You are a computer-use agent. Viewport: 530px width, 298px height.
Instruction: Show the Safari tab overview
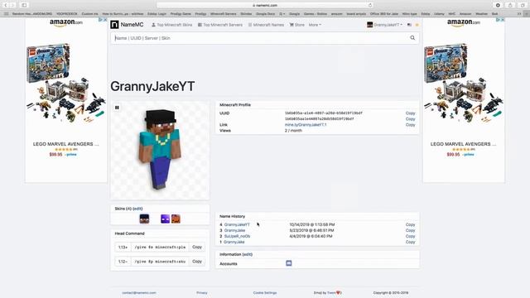click(523, 5)
